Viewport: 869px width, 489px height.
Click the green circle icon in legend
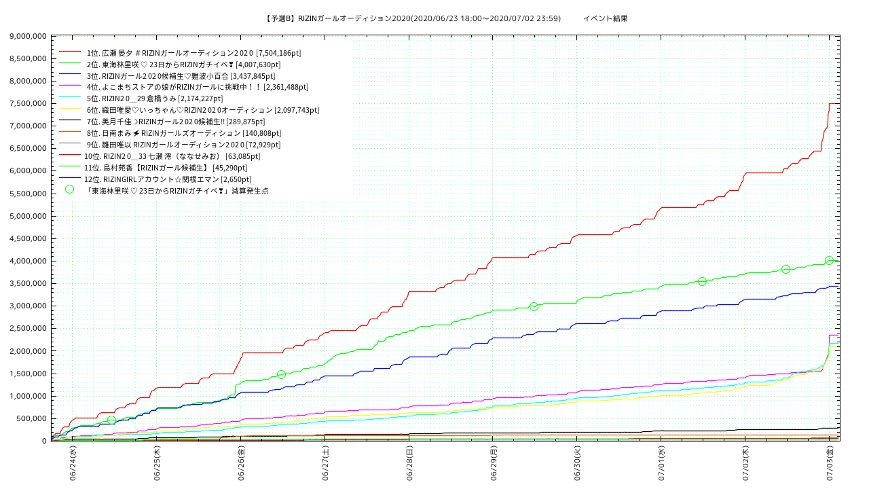69,189
